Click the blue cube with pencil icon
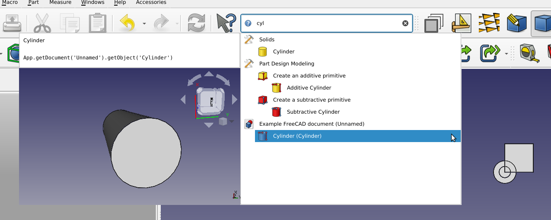551x220 pixels. (x=516, y=23)
